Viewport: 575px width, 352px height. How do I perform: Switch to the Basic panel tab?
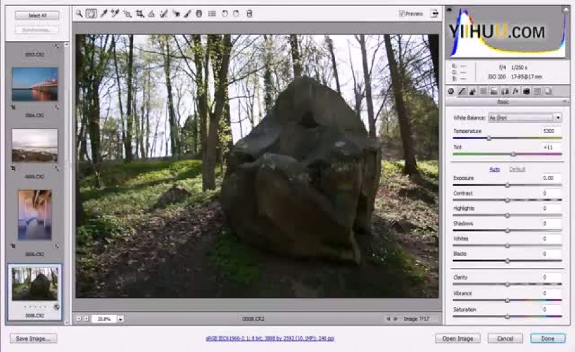[451, 91]
